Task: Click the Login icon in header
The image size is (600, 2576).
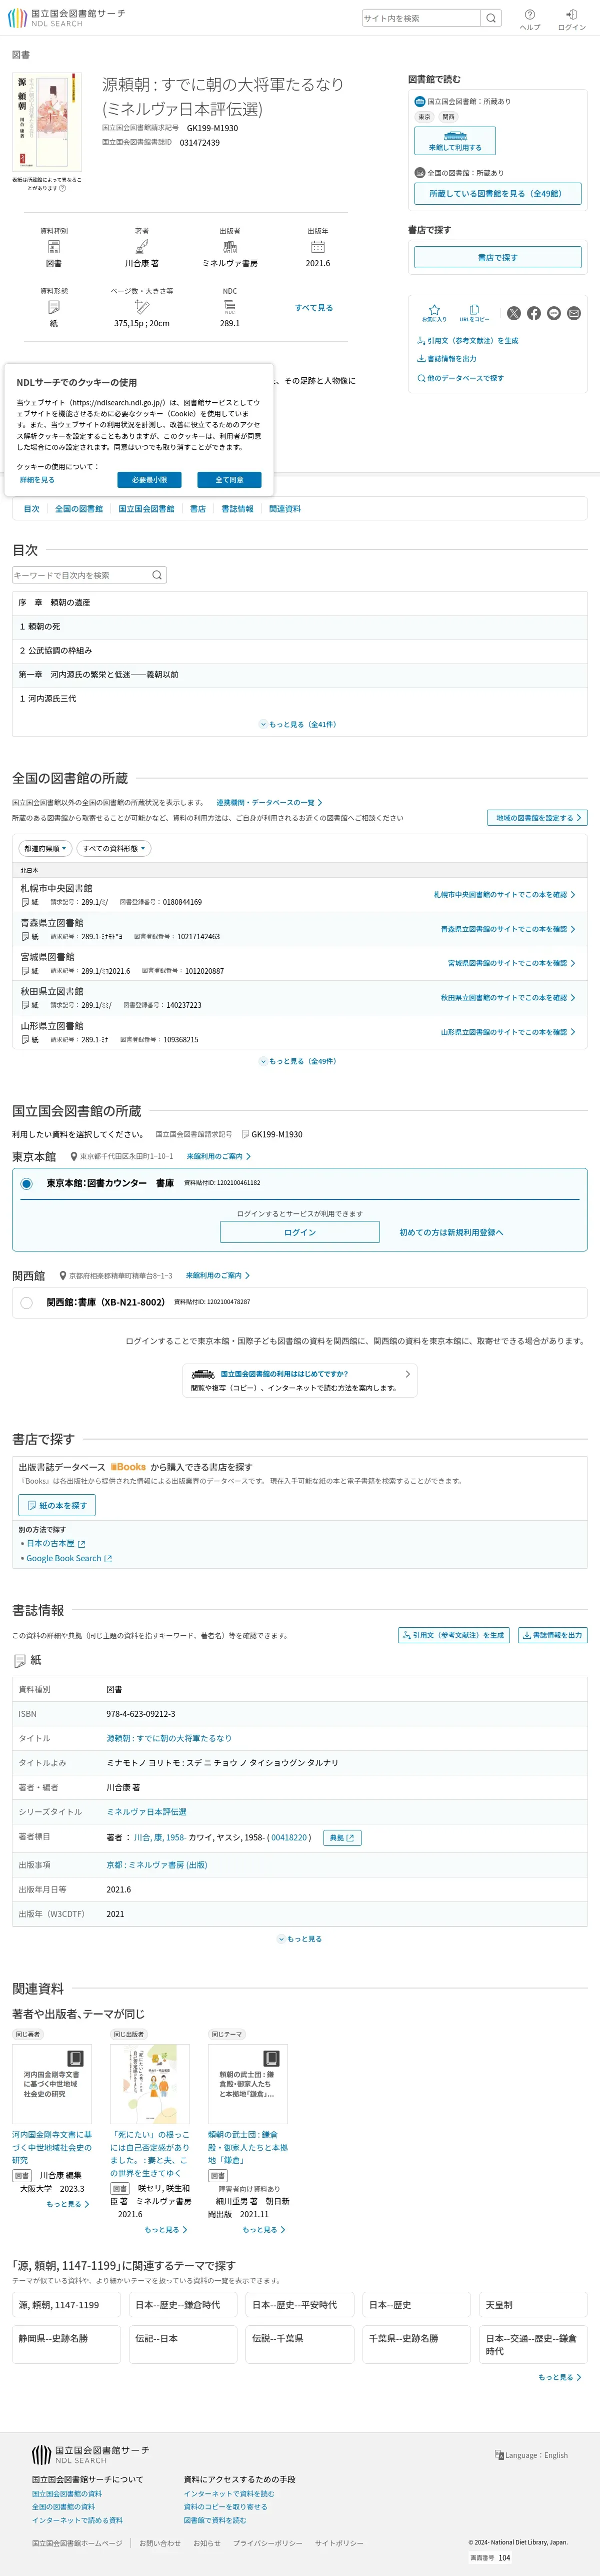Action: [x=572, y=19]
